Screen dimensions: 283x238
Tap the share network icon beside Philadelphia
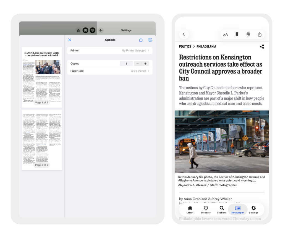262,47
